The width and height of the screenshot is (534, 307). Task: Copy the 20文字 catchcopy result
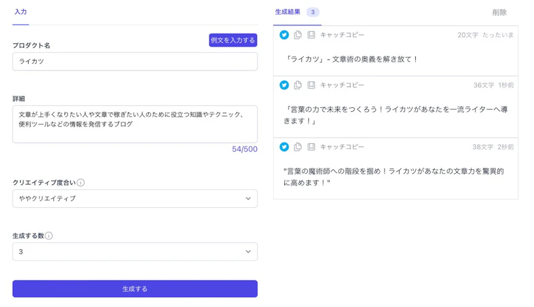(298, 35)
